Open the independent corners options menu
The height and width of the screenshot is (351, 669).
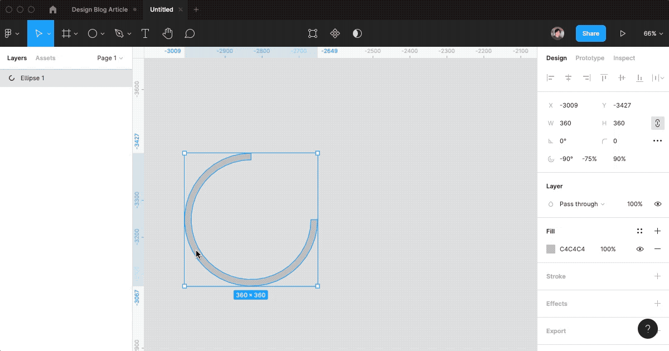657,141
